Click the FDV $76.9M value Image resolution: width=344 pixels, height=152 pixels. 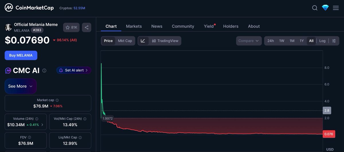pyautogui.click(x=26, y=143)
